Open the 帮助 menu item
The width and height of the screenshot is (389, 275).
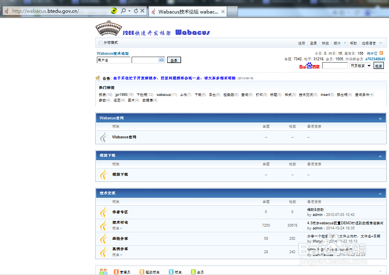pyautogui.click(x=353, y=43)
